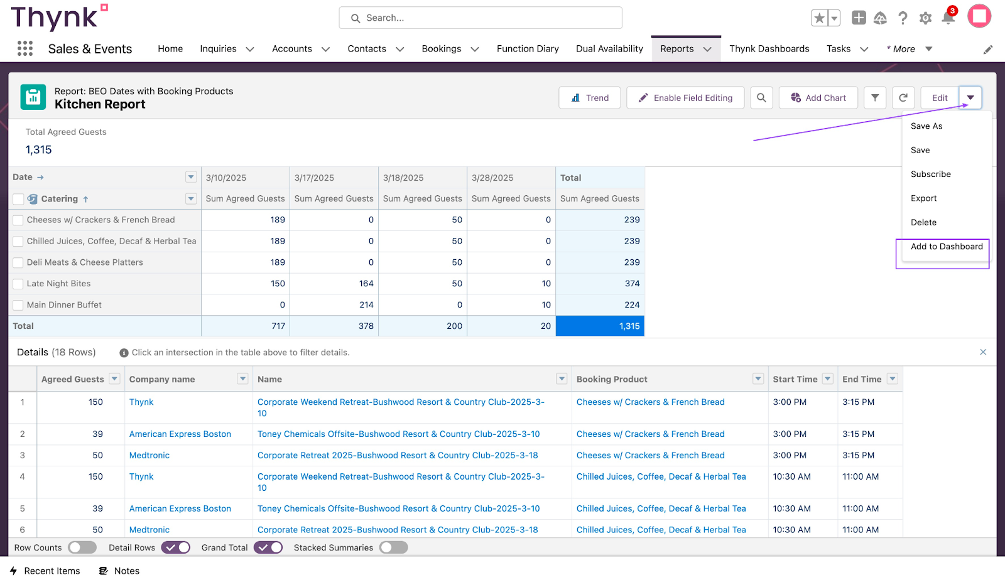Open the report filter funnel icon
The height and width of the screenshot is (585, 1005).
[875, 98]
